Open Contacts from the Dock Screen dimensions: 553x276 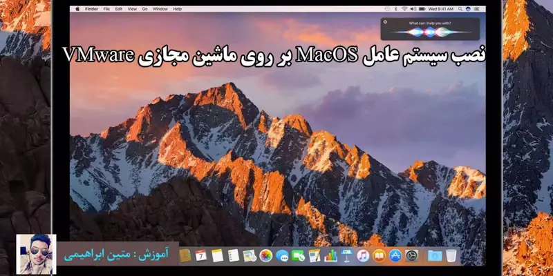click(x=185, y=255)
